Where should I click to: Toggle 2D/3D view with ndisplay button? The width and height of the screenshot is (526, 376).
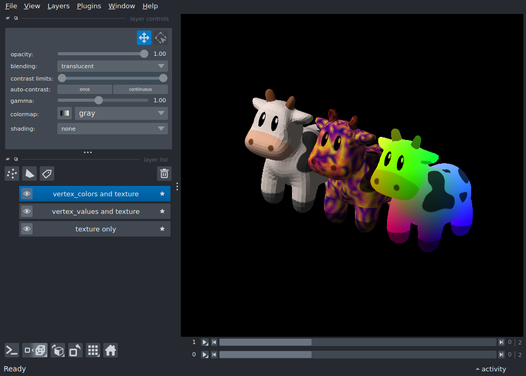tap(35, 350)
